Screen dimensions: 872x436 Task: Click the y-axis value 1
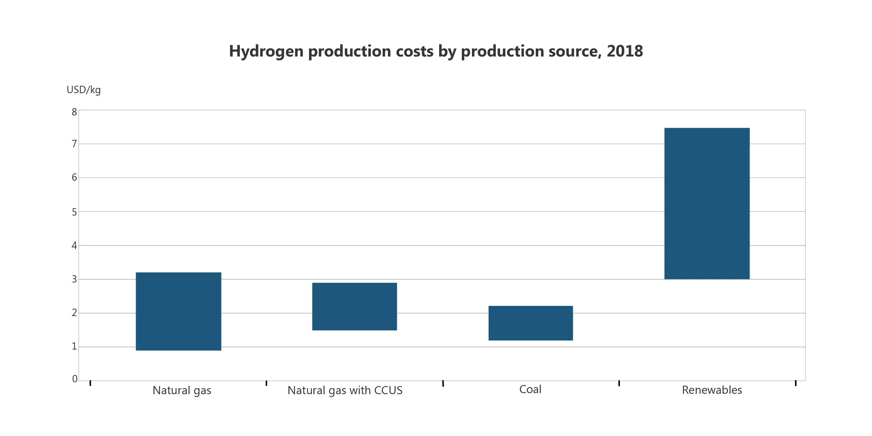tap(74, 346)
